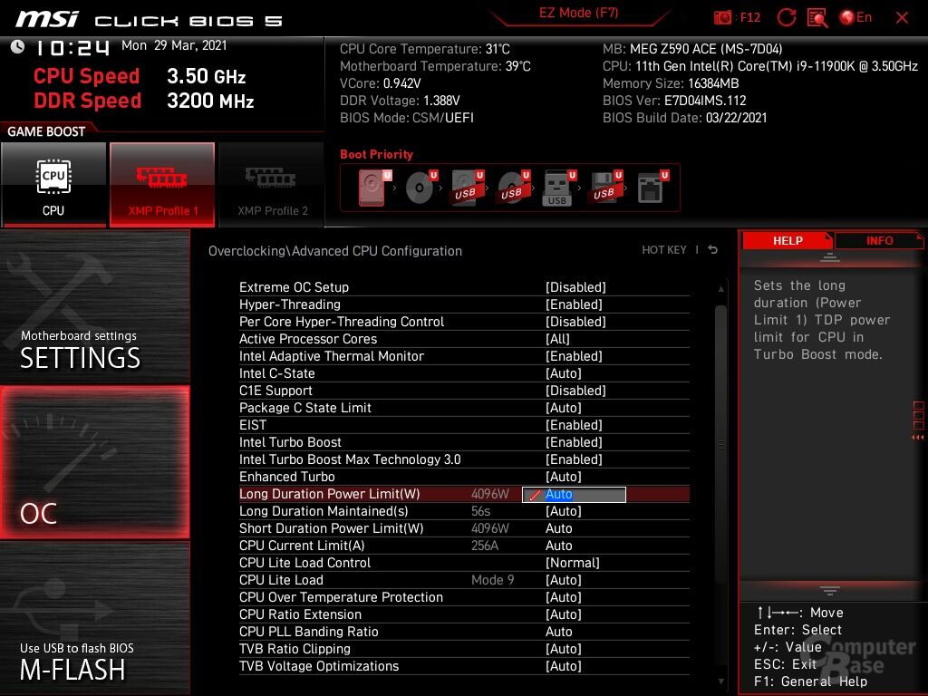The width and height of the screenshot is (928, 696).
Task: Click the clock icon beside the time
Action: pos(18,47)
